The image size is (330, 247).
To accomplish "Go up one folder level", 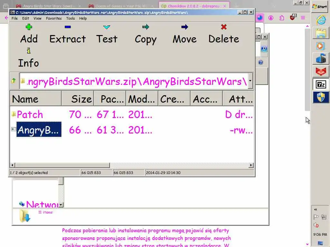I will click(14, 81).
